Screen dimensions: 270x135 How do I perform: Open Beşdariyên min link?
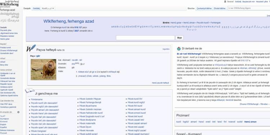pos(248,1)
